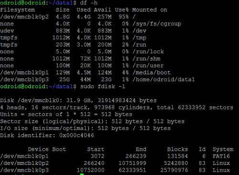Click '25790976' blocks value
Viewport: 239px width, 175px height.
174,170
